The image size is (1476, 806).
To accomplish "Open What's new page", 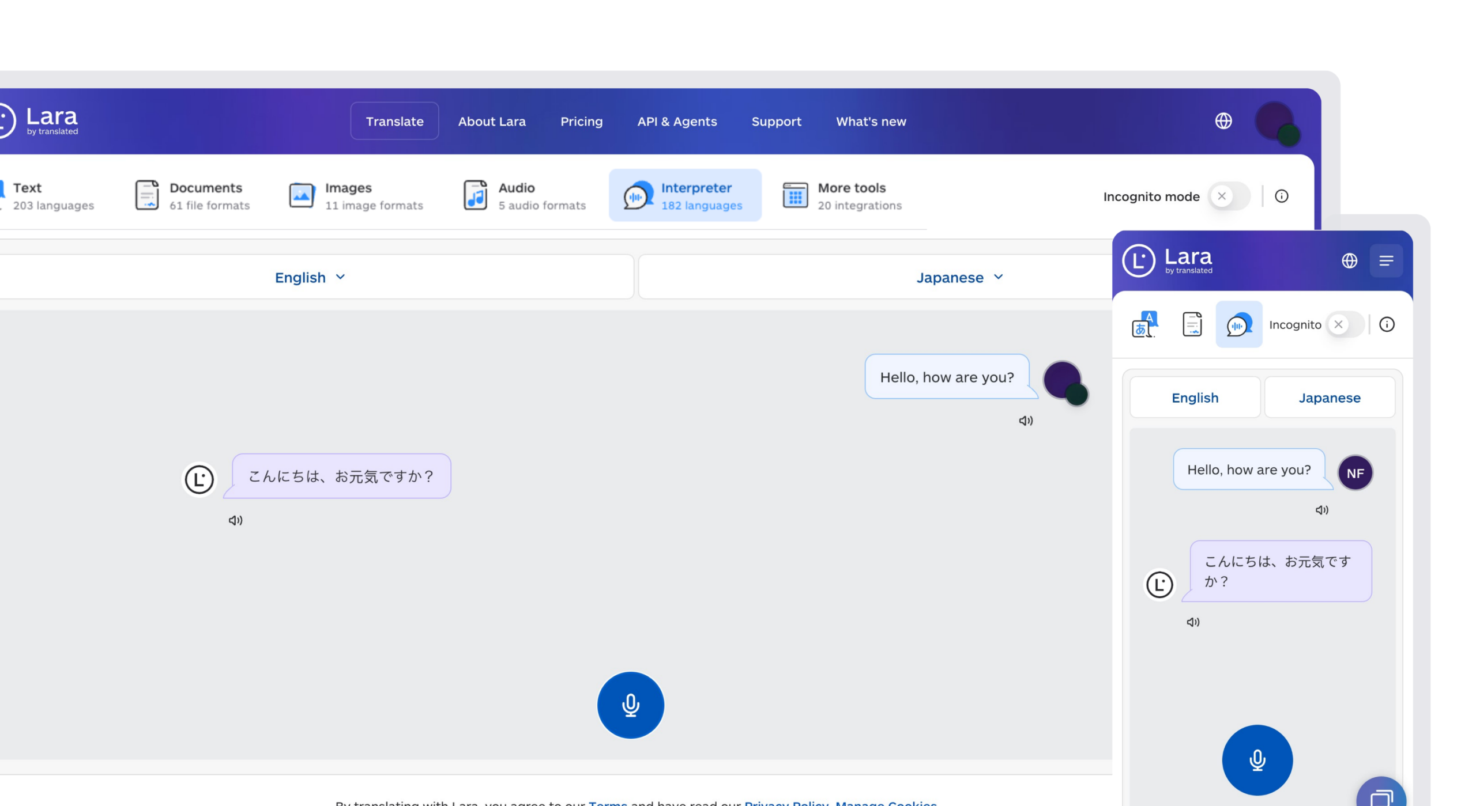I will click(x=871, y=121).
